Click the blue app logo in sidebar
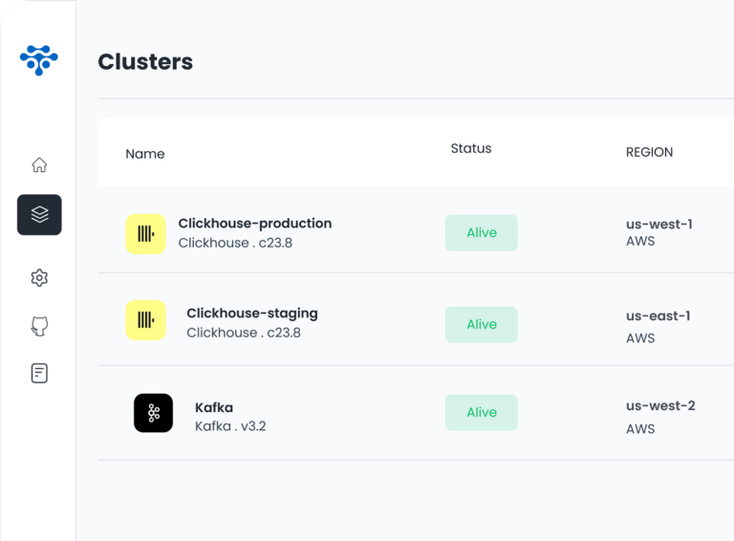Image resolution: width=734 pixels, height=541 pixels. point(39,59)
